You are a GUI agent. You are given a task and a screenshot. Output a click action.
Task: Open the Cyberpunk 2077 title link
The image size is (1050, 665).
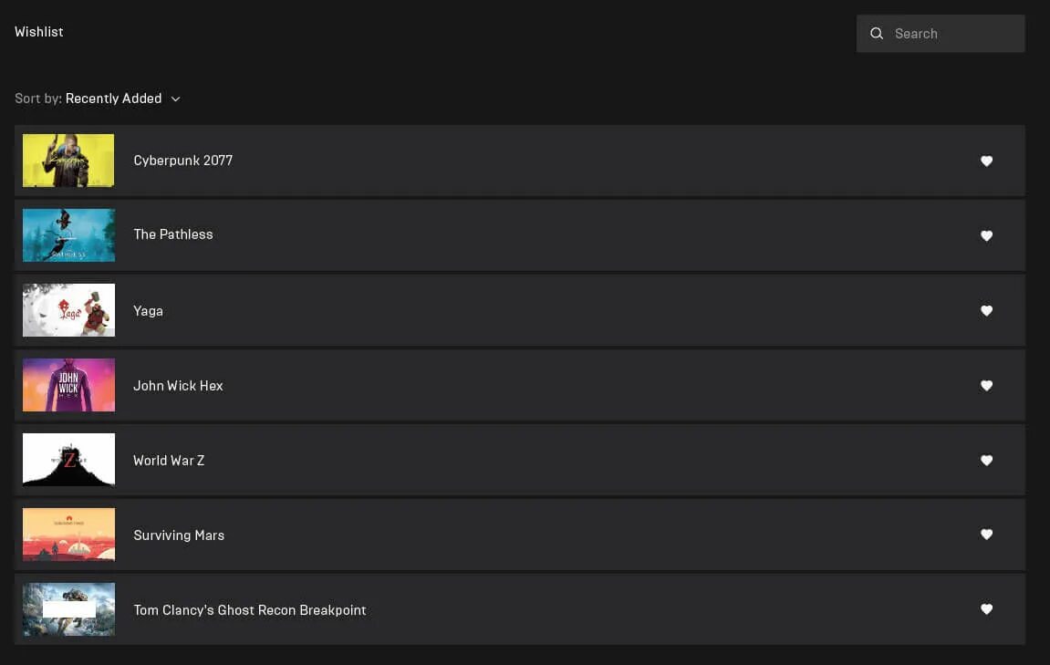point(182,161)
